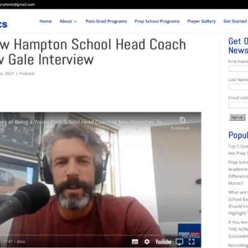Click the Prep Athletics watermark in video
The width and height of the screenshot is (248, 248).
[x=189, y=235]
